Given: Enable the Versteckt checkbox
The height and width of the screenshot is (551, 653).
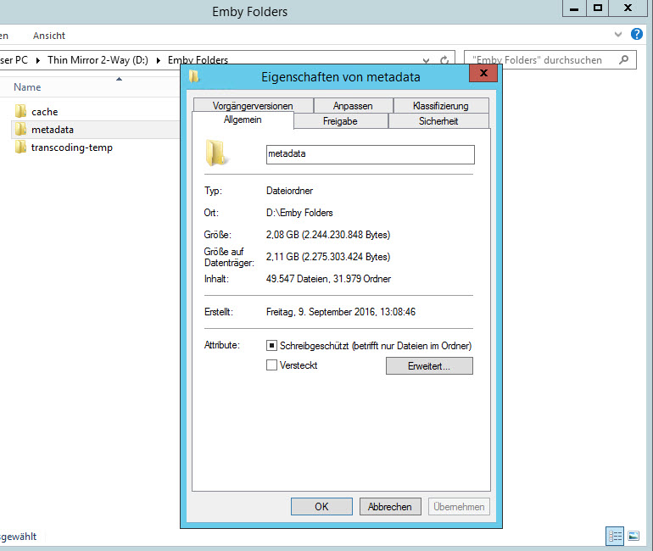Looking at the screenshot, I should [271, 365].
